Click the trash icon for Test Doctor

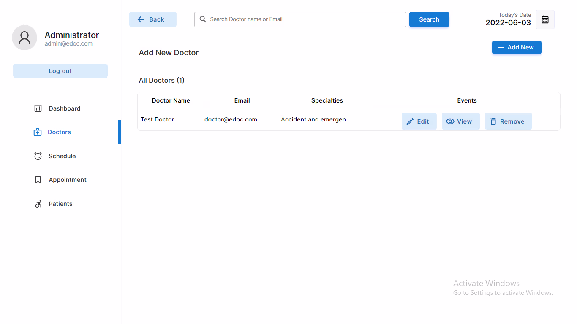(x=493, y=121)
